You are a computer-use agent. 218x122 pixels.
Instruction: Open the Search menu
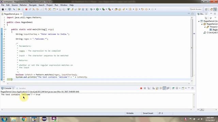(x=42, y=5)
